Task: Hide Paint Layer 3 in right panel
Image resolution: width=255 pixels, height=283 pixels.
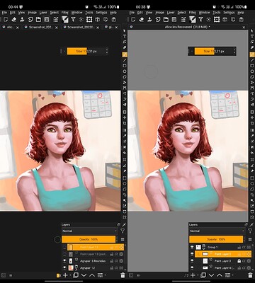Action: (x=192, y=261)
